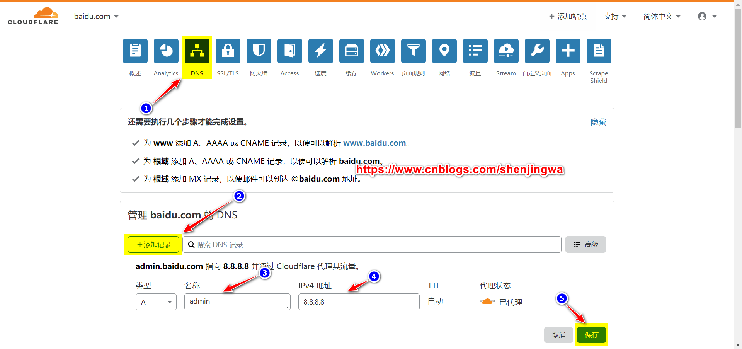Click the 添加记录 button
This screenshot has width=742, height=349.
pyautogui.click(x=153, y=245)
